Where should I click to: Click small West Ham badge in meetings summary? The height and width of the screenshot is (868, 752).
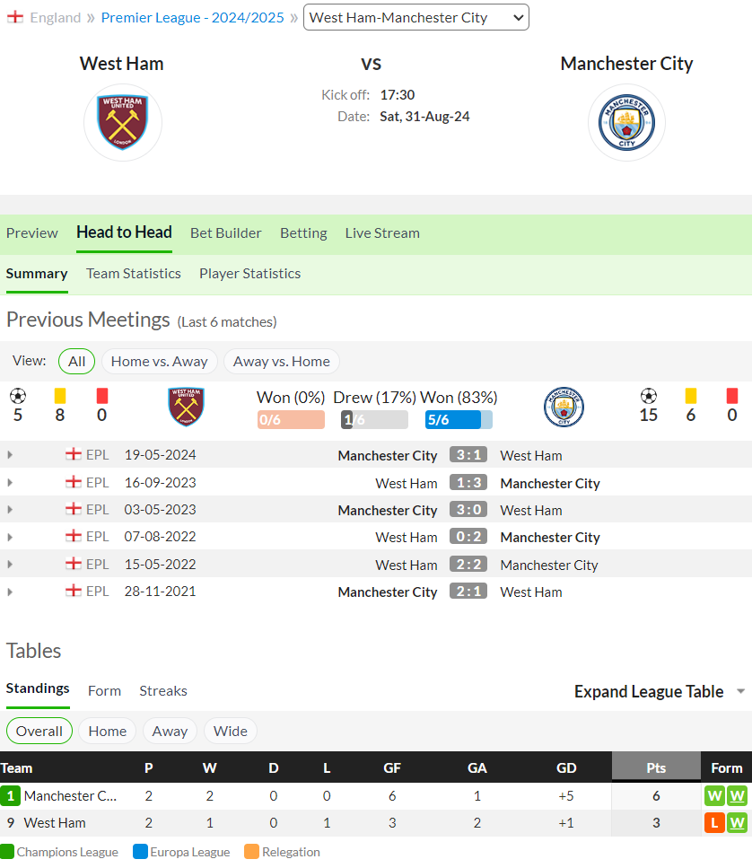[x=186, y=407]
